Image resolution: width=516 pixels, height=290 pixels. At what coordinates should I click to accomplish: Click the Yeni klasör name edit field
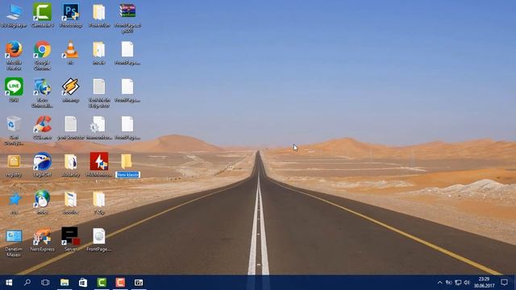pyautogui.click(x=127, y=175)
